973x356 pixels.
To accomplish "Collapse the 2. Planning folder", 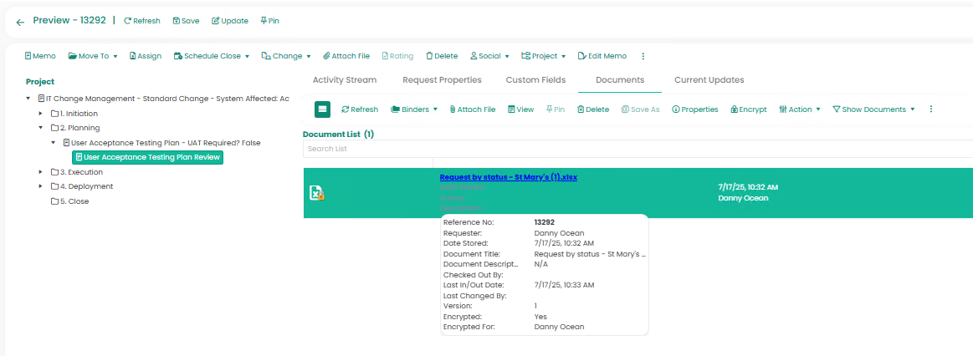I will pos(41,128).
